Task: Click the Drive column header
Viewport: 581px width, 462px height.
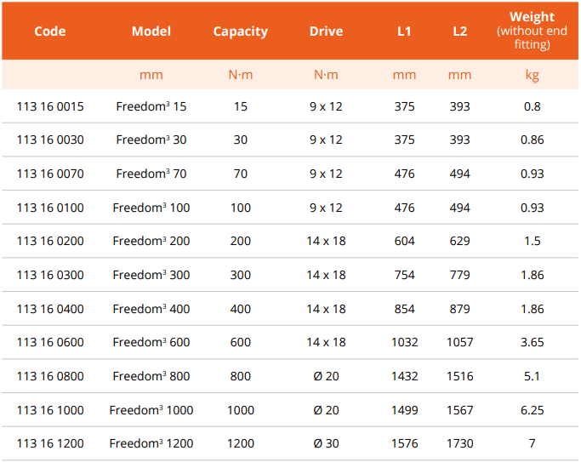Action: click(x=326, y=31)
